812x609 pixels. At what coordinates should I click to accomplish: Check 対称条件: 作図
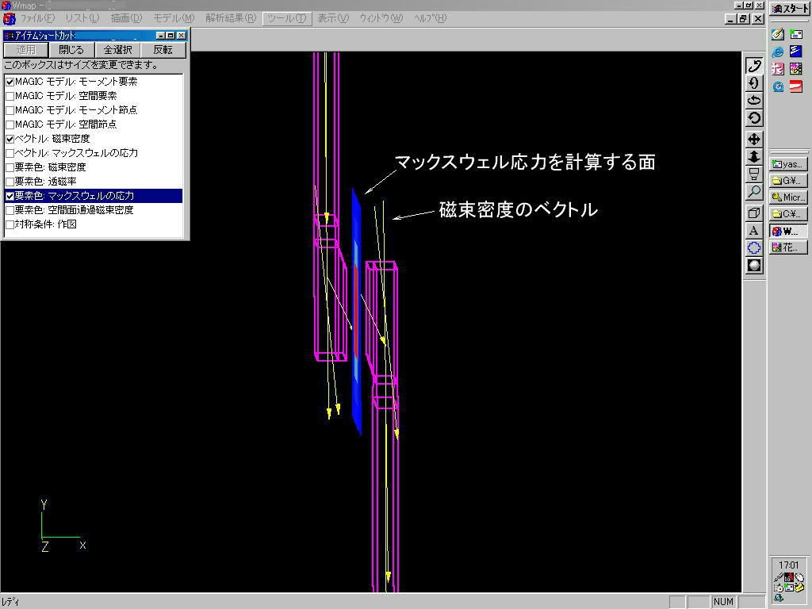point(10,224)
